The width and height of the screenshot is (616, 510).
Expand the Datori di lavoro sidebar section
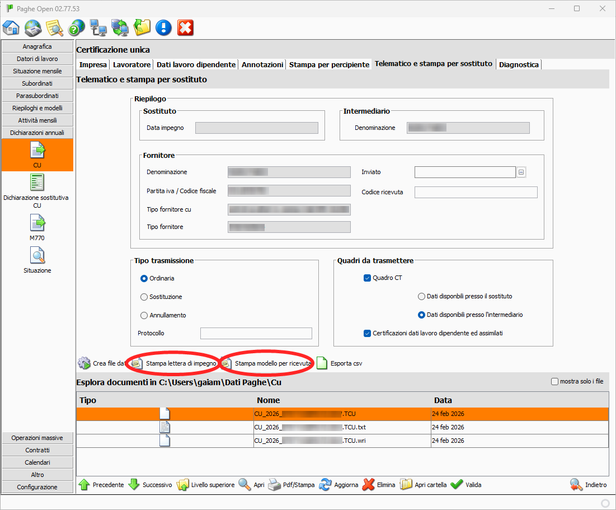coord(37,59)
